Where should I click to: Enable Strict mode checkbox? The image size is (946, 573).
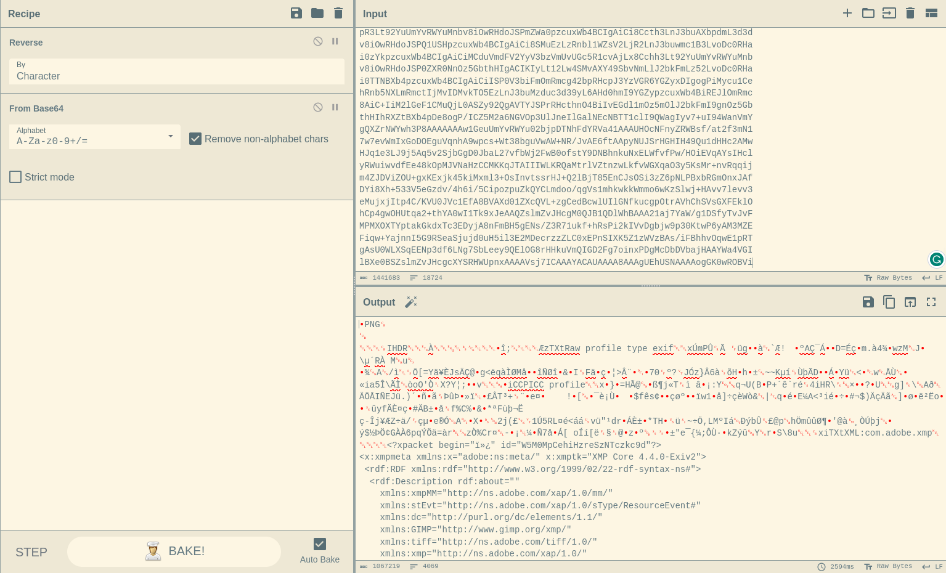[15, 177]
